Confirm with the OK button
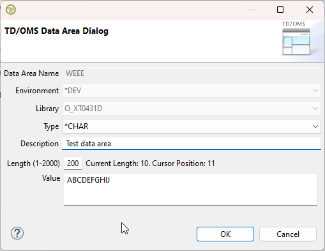The height and width of the screenshot is (251, 325). coord(225,234)
